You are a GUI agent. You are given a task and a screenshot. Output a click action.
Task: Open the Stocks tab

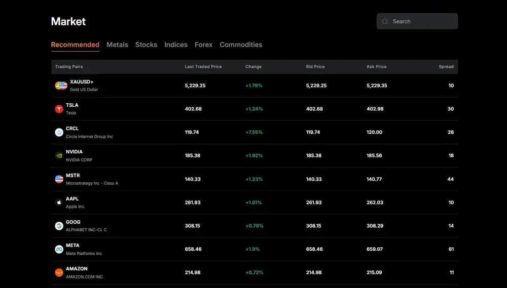tap(146, 45)
